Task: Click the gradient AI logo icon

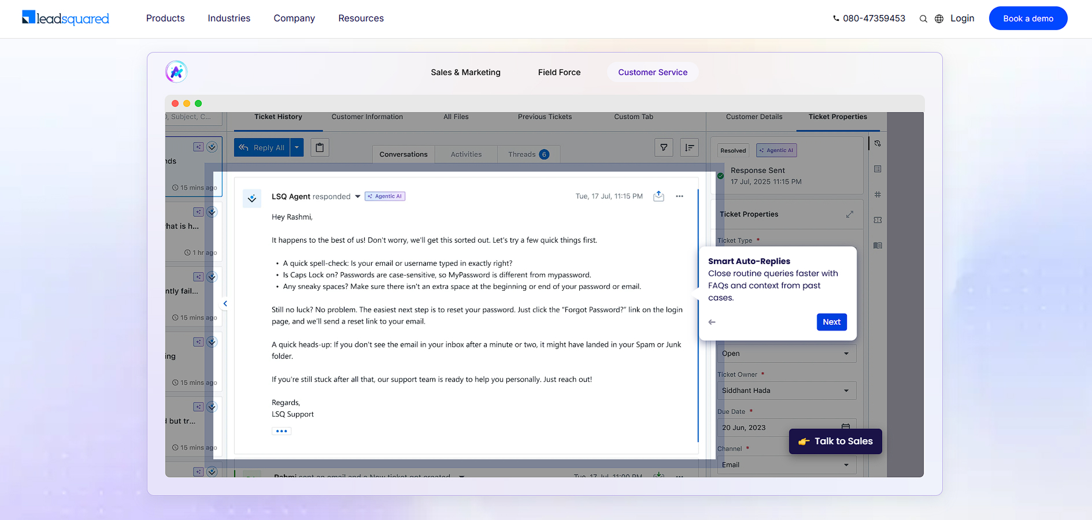Action: (176, 72)
